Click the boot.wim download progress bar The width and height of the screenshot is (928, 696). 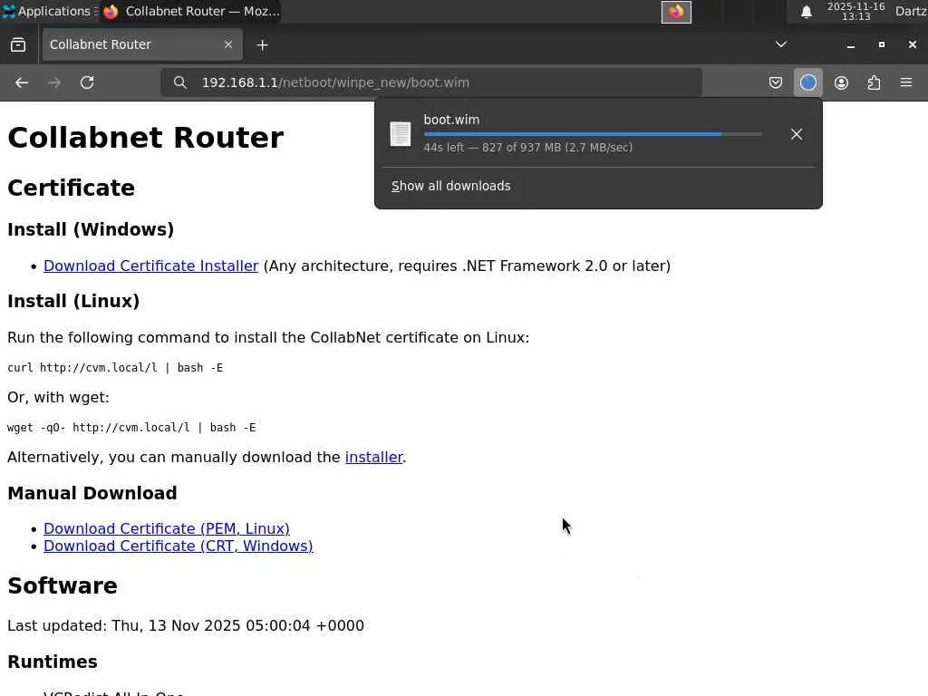click(x=593, y=134)
